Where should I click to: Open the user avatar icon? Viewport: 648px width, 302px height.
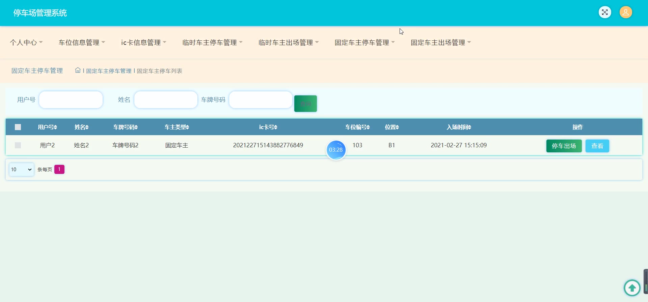pos(625,12)
